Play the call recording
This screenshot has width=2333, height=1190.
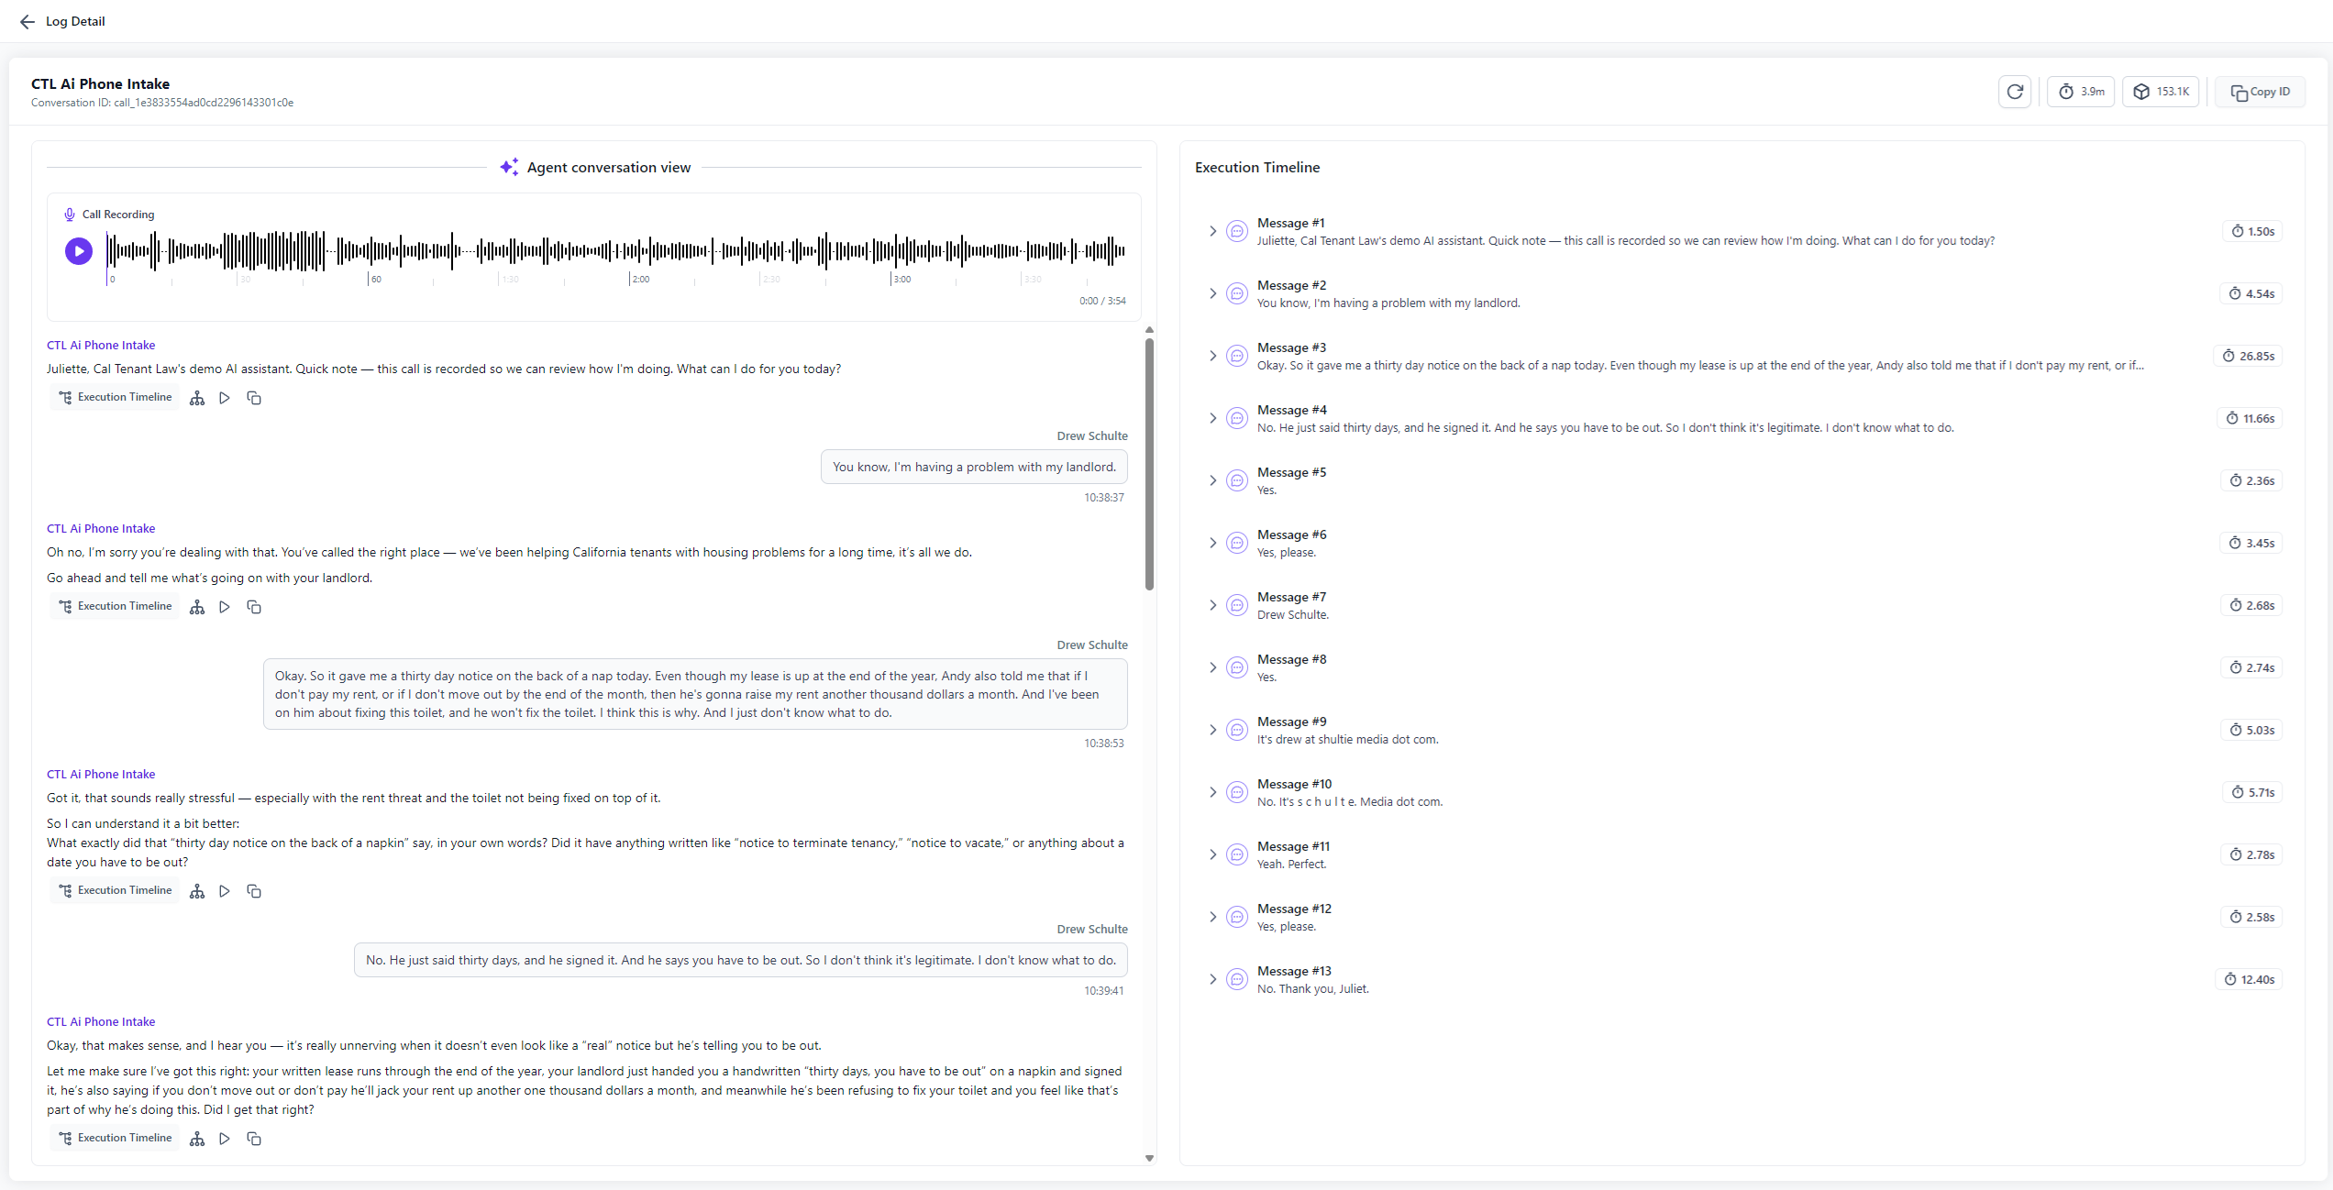click(x=79, y=250)
